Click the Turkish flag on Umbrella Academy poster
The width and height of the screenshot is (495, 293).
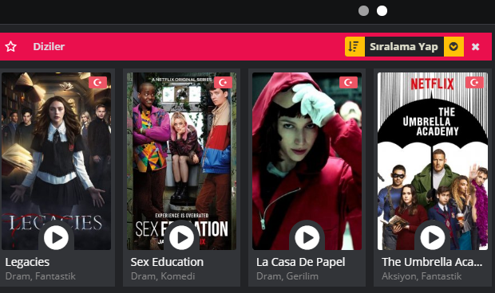click(x=474, y=83)
